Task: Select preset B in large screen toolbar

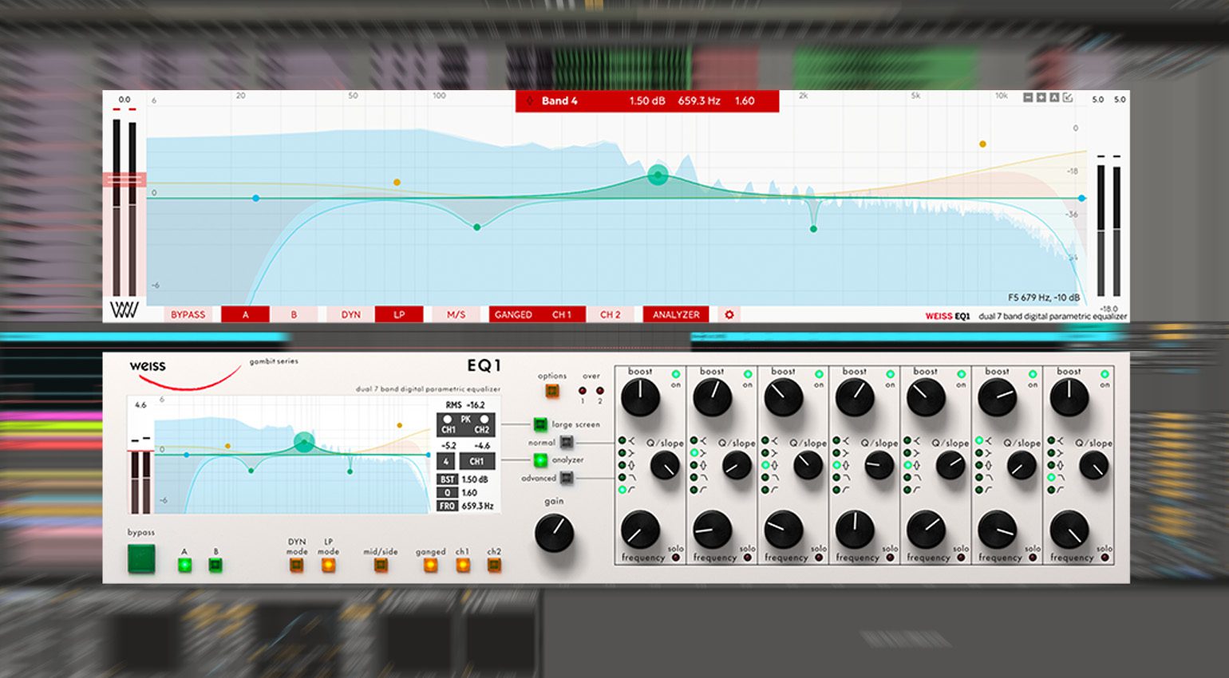Action: (x=294, y=315)
